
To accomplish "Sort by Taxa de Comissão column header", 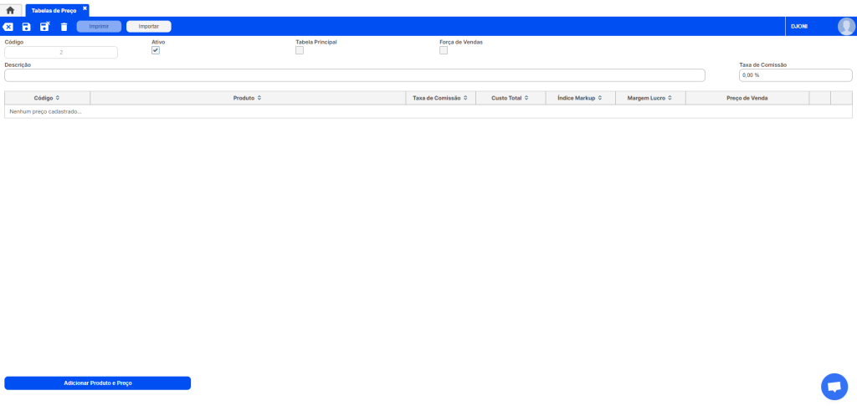I will pos(440,98).
